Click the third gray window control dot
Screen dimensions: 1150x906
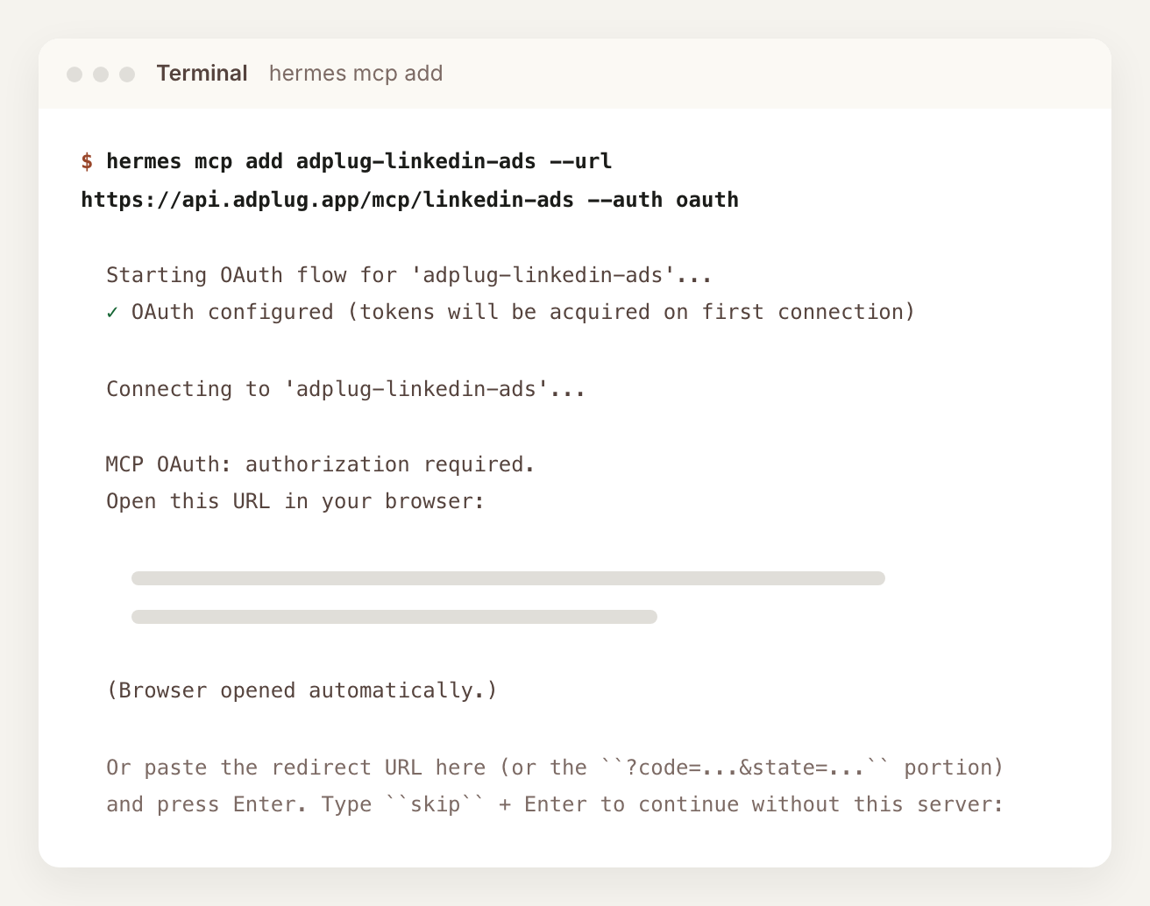pyautogui.click(x=127, y=74)
